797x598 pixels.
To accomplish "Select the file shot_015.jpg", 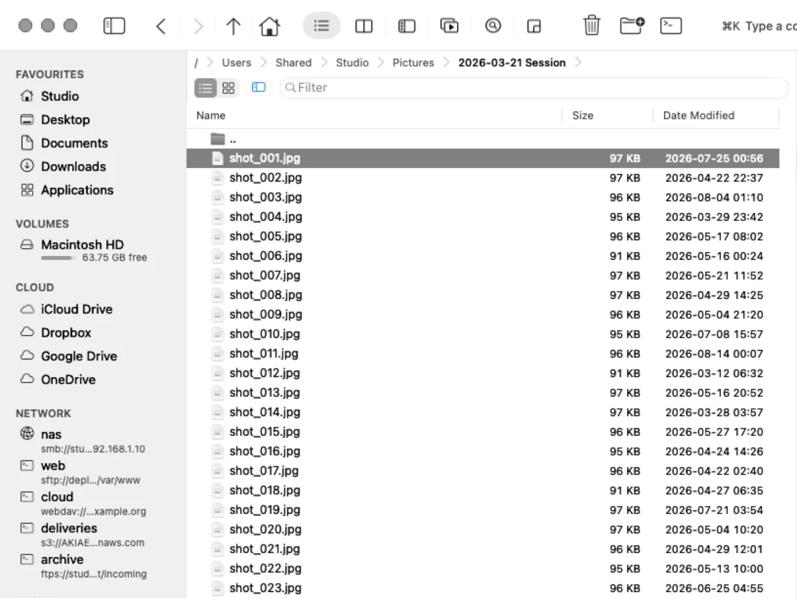I will coord(482,432).
